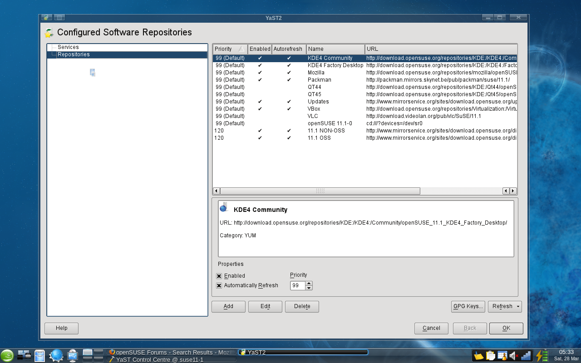
Task: Select the QT45 repository row
Action: click(365, 94)
